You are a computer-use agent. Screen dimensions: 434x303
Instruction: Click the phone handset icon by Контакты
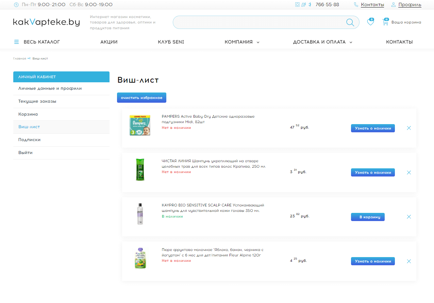[356, 5]
